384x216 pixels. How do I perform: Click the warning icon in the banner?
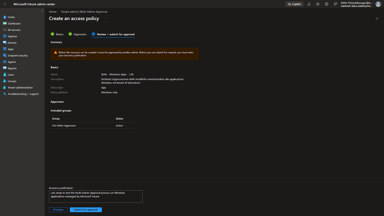tap(55, 52)
